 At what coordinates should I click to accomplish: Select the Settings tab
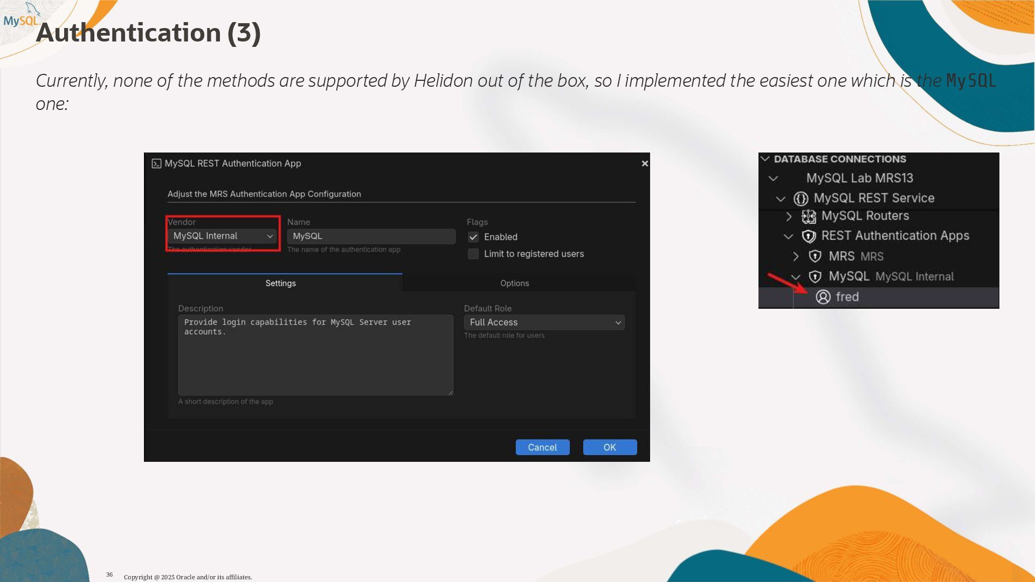280,283
